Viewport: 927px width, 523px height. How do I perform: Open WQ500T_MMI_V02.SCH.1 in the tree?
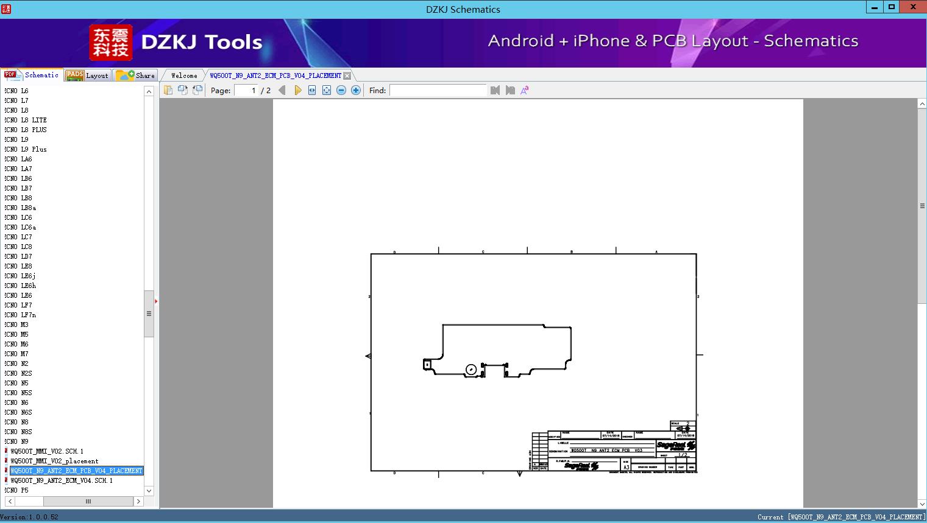47,451
